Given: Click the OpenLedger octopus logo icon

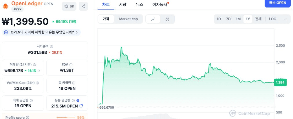Looking at the screenshot, I should pyautogui.click(x=6, y=6).
